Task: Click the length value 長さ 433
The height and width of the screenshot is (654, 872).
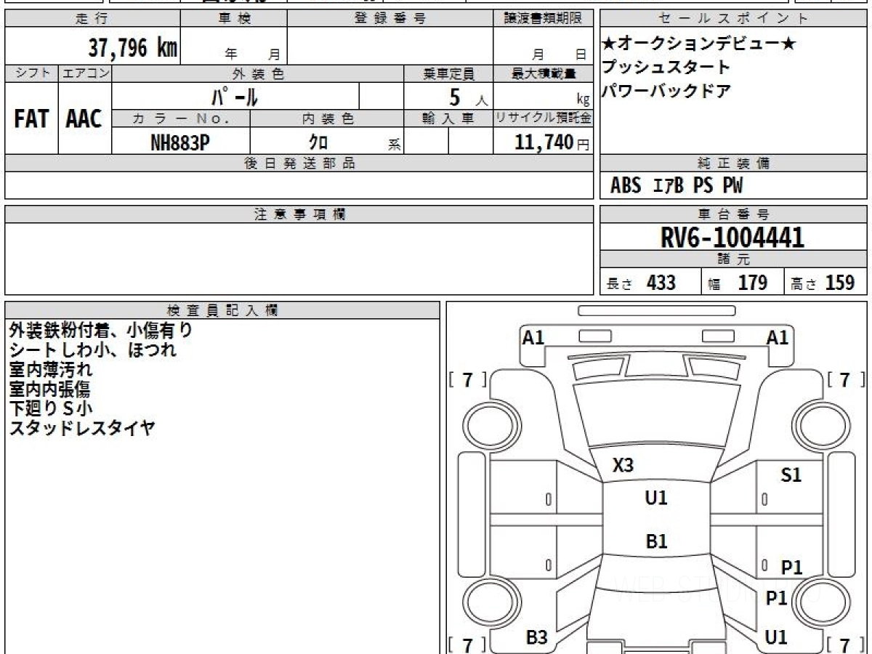Action: click(641, 283)
